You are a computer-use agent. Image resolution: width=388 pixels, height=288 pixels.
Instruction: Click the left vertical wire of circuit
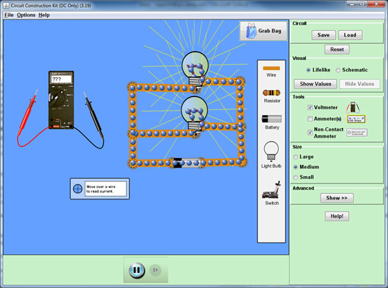tap(133, 110)
